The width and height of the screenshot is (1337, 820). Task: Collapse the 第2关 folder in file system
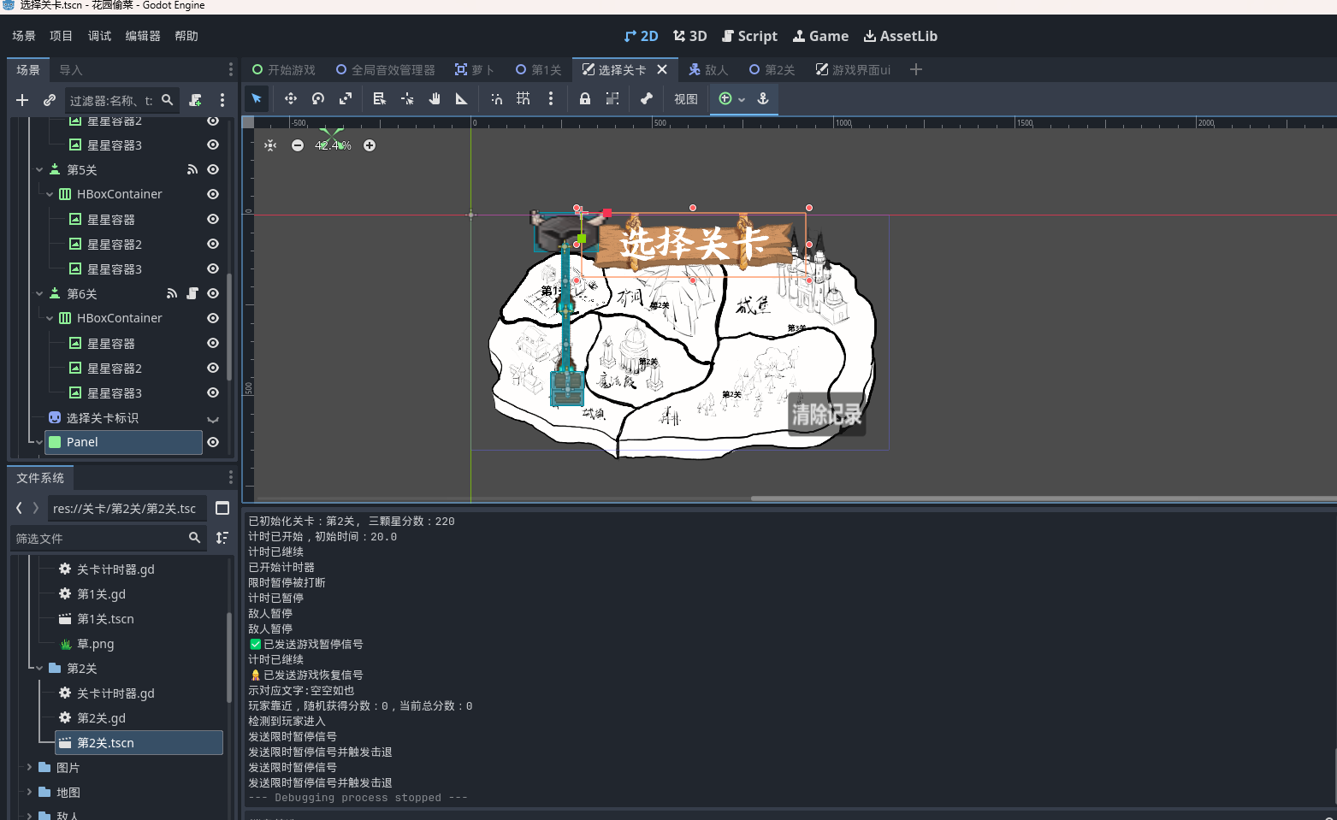39,669
